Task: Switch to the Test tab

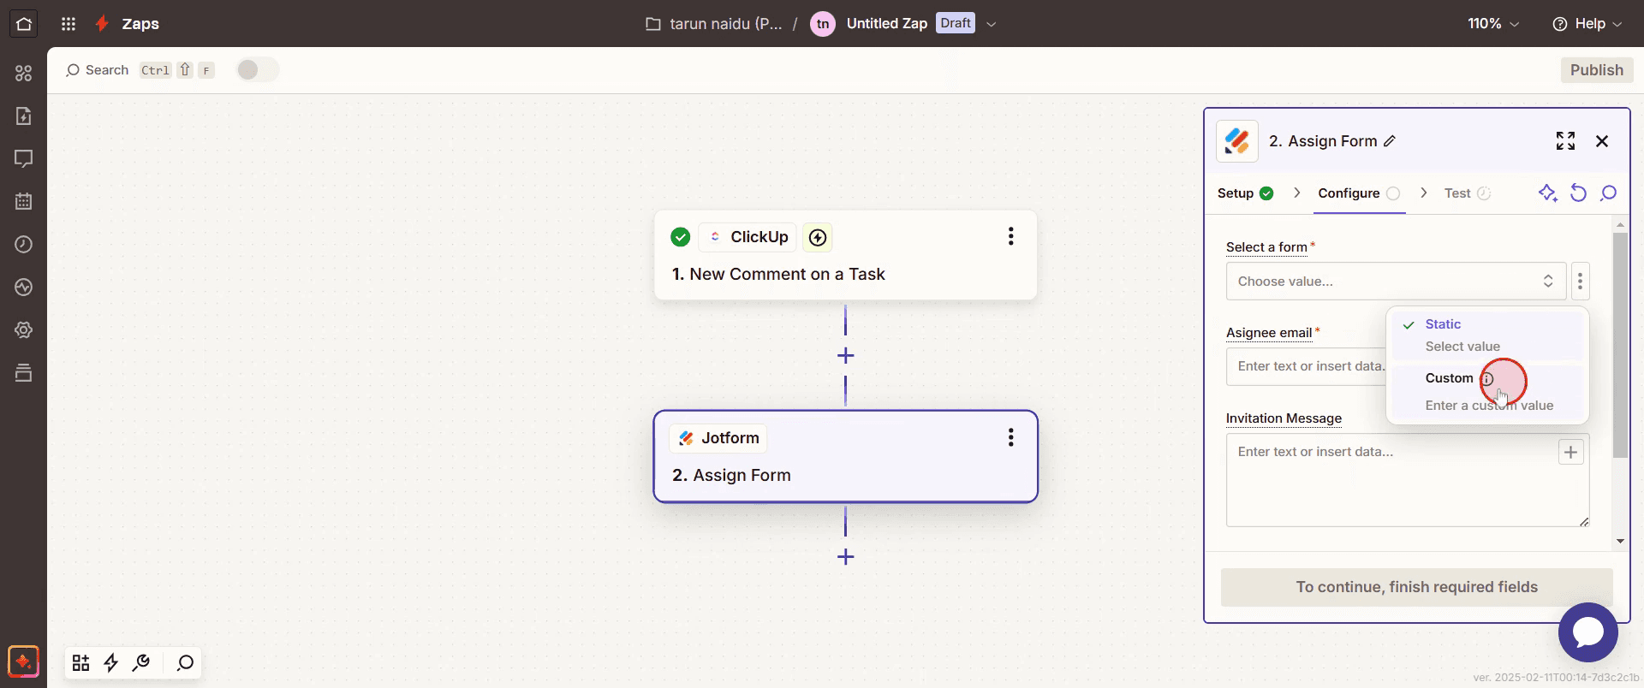Action: (x=1467, y=193)
